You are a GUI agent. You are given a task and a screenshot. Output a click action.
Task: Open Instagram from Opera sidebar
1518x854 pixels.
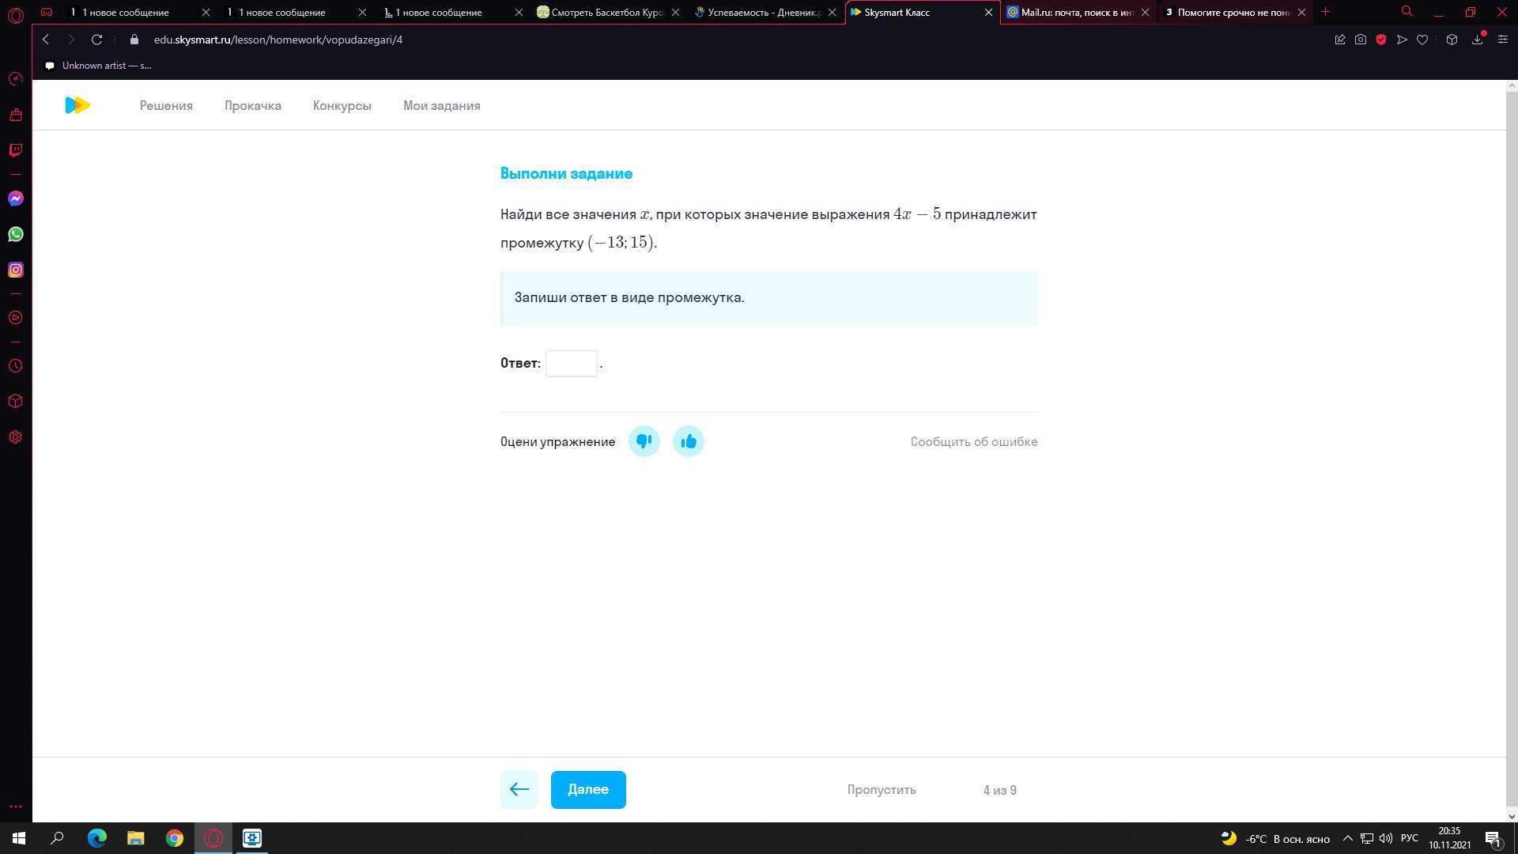click(15, 270)
